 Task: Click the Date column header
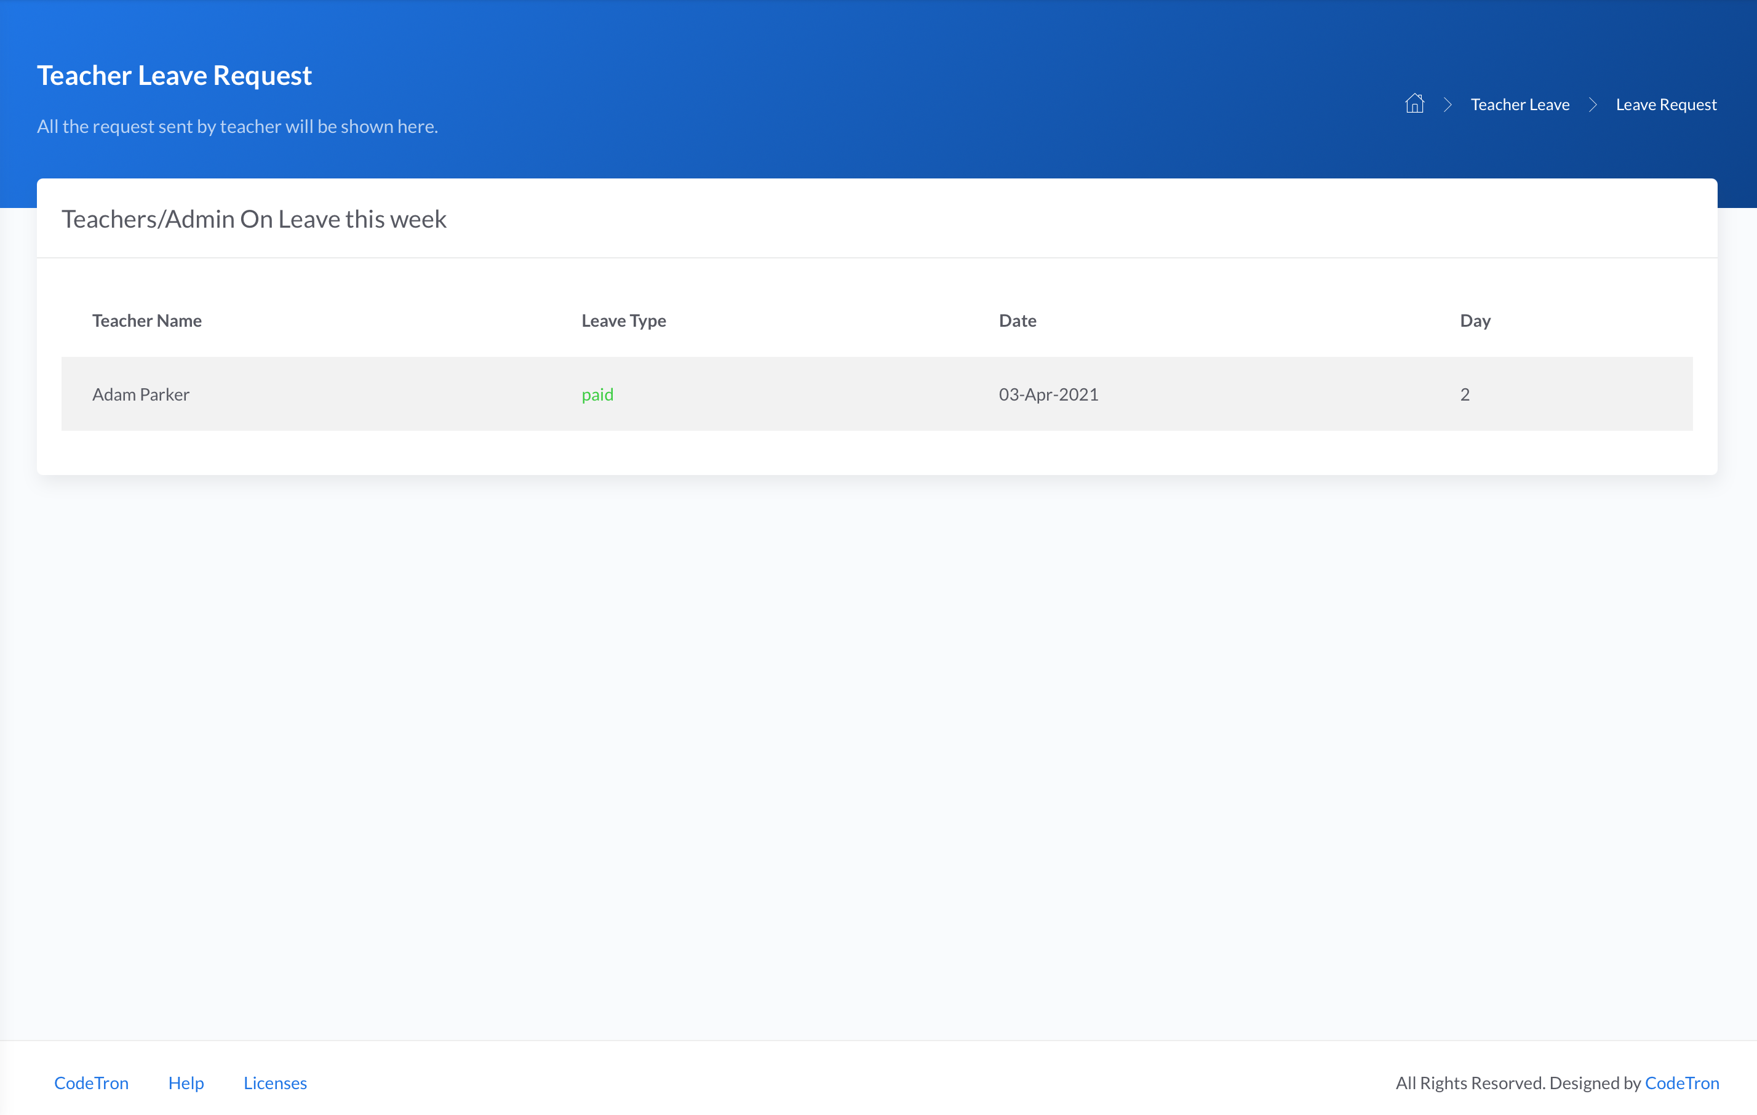[1017, 321]
